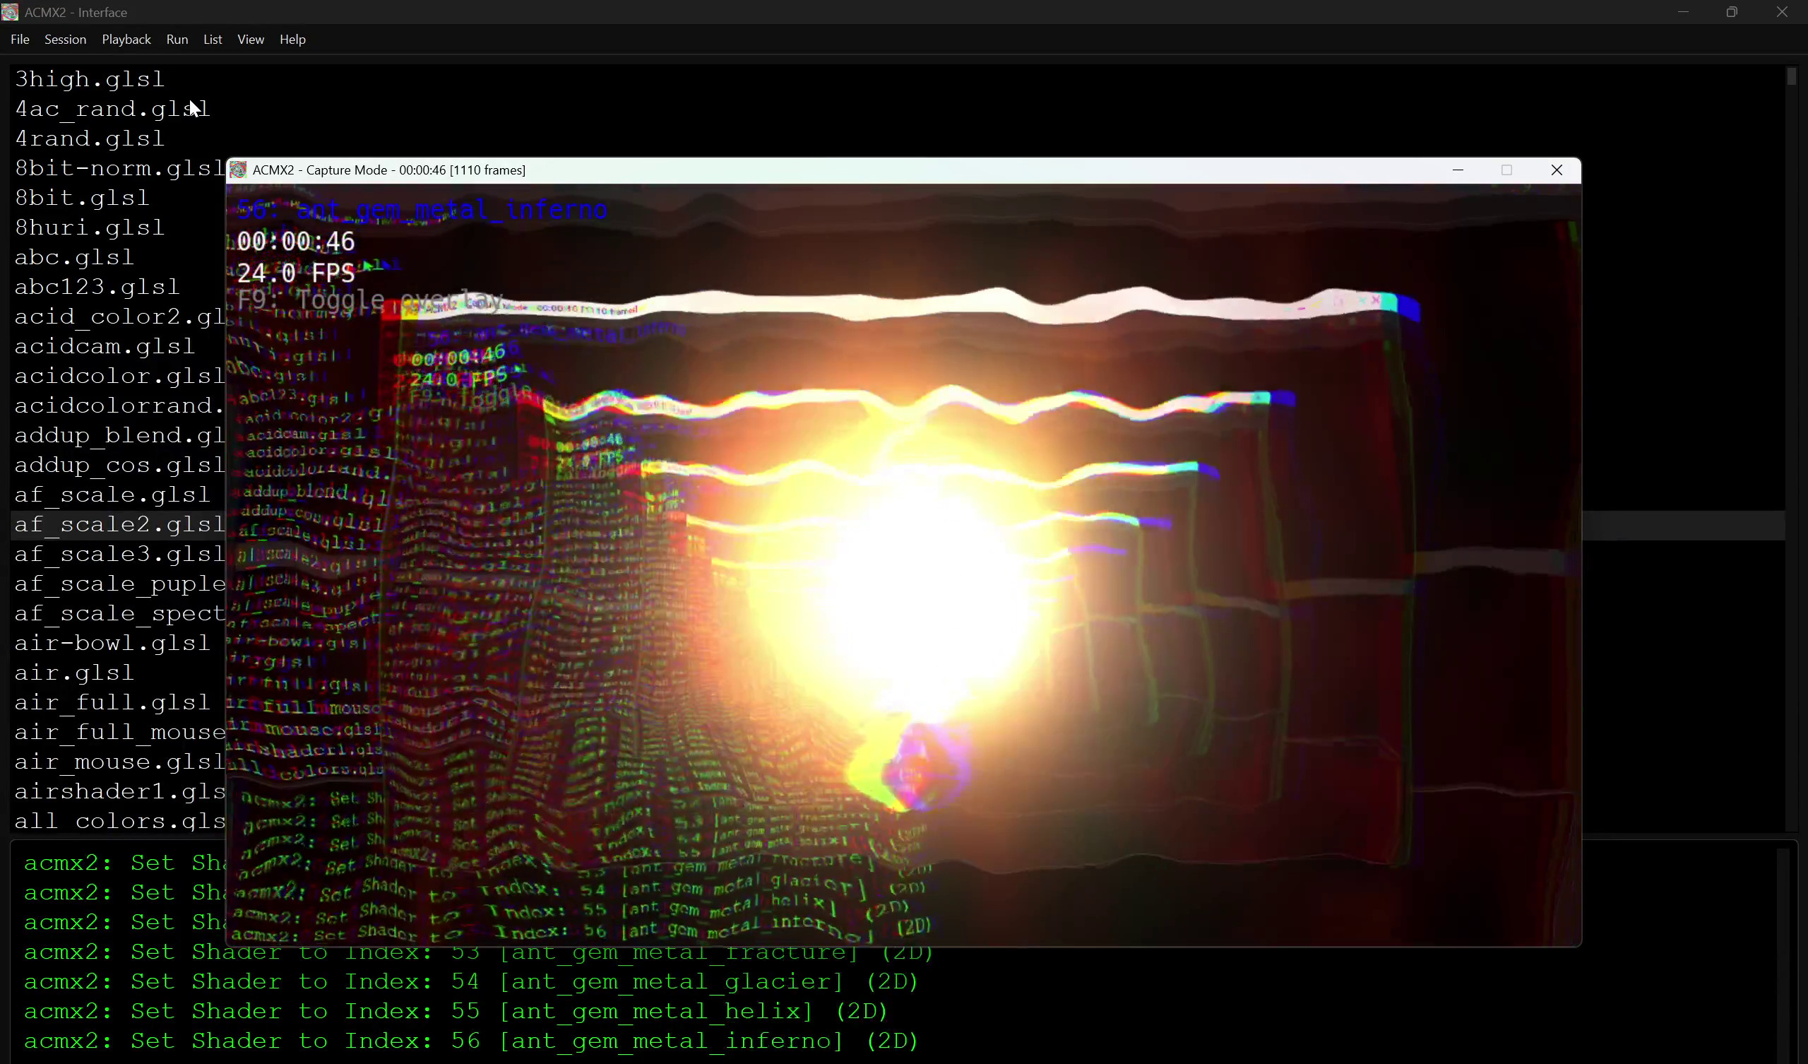1808x1064 pixels.
Task: Select 4rand.glsl in the shader list
Action: [90, 138]
